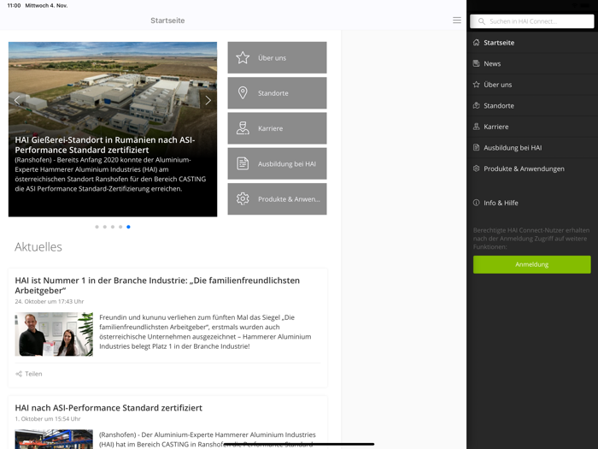This screenshot has width=598, height=449.
Task: Click the document icon on Ausbildung tile
Action: [243, 163]
